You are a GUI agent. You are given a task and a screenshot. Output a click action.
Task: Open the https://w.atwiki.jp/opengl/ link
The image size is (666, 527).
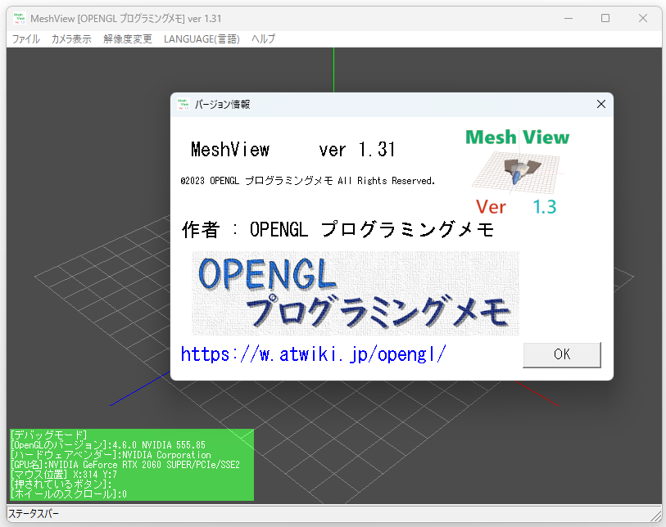click(314, 354)
